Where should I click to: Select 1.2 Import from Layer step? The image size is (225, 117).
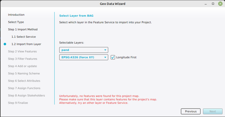click(x=26, y=44)
